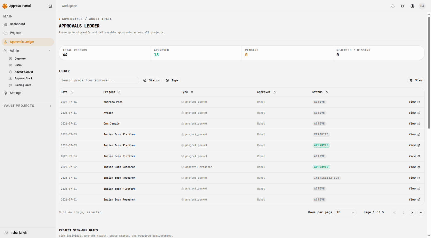Expand the Vault Projects section

pos(51,106)
